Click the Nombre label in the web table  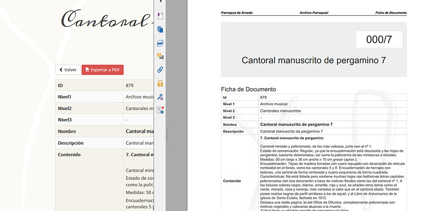pos(67,132)
